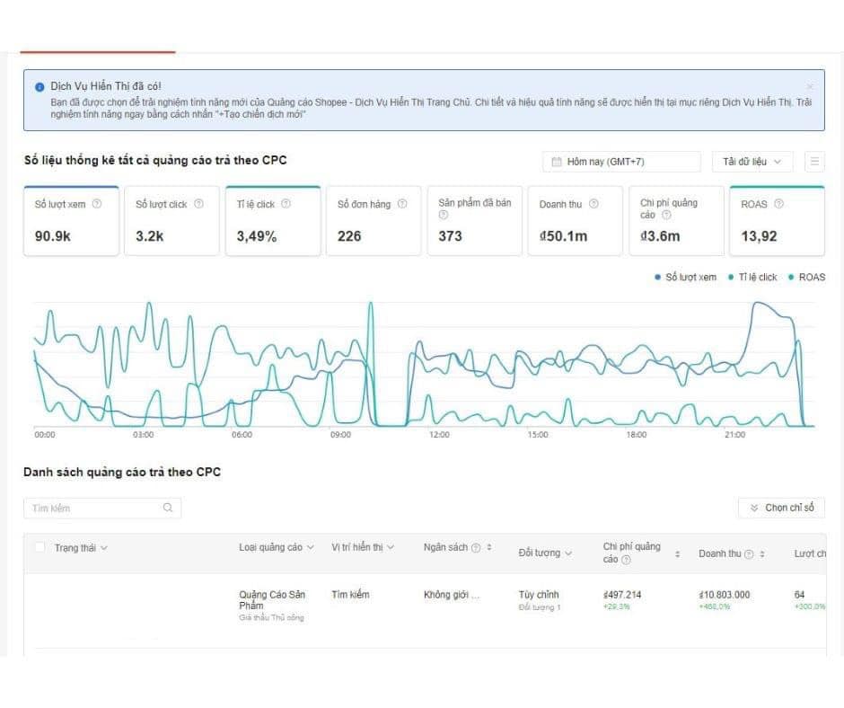Viewport: 844px width, 708px height.
Task: Click help icon beside ROAS metric
Action: [778, 204]
